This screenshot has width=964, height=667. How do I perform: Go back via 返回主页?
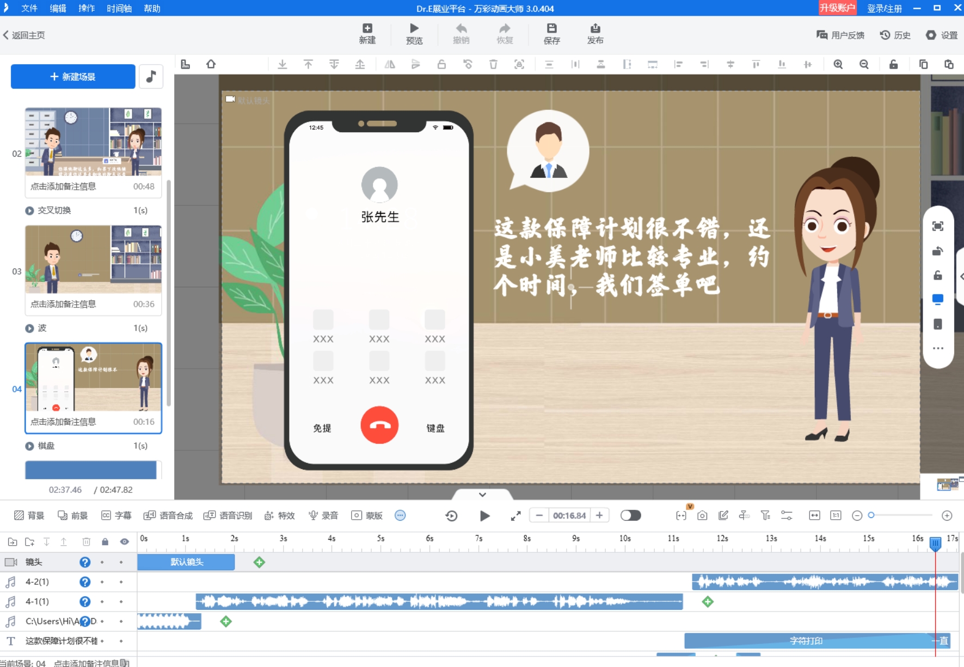click(x=24, y=35)
